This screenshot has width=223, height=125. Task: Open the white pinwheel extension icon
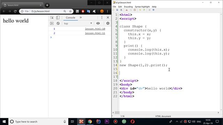tap(94, 11)
